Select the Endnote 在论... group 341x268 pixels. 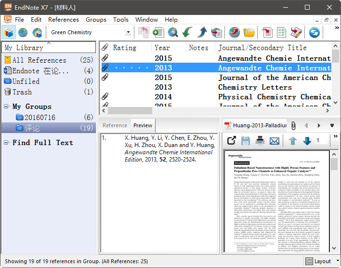(49, 70)
